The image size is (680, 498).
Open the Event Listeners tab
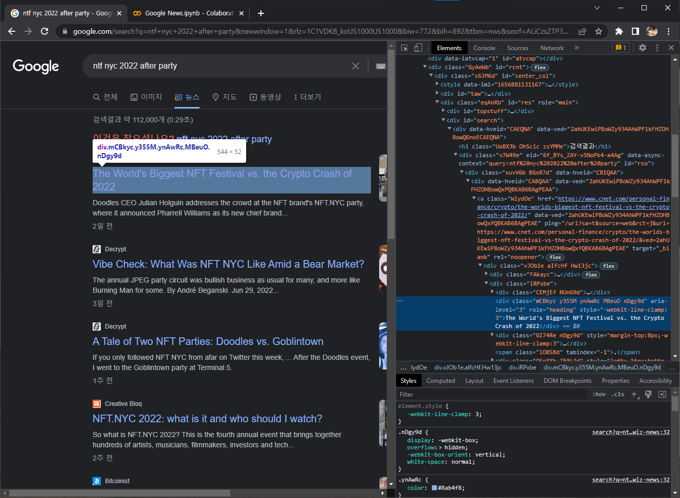point(513,381)
